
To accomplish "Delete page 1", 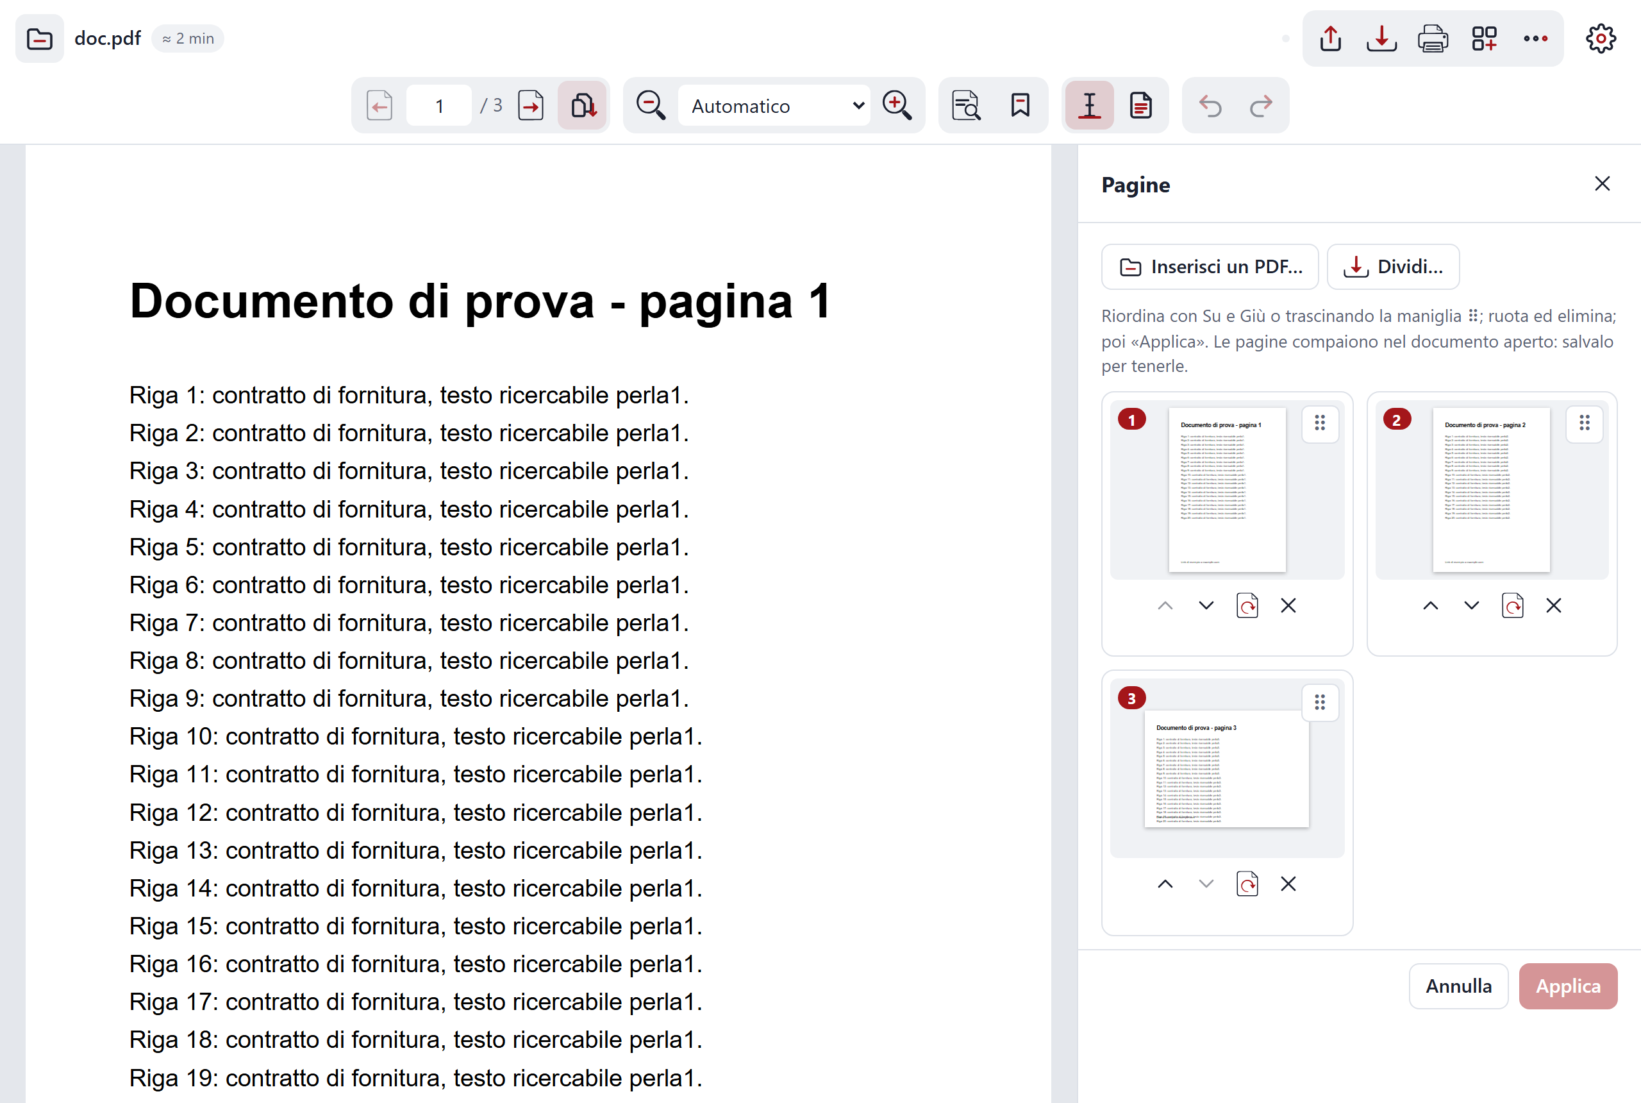I will pyautogui.click(x=1288, y=605).
